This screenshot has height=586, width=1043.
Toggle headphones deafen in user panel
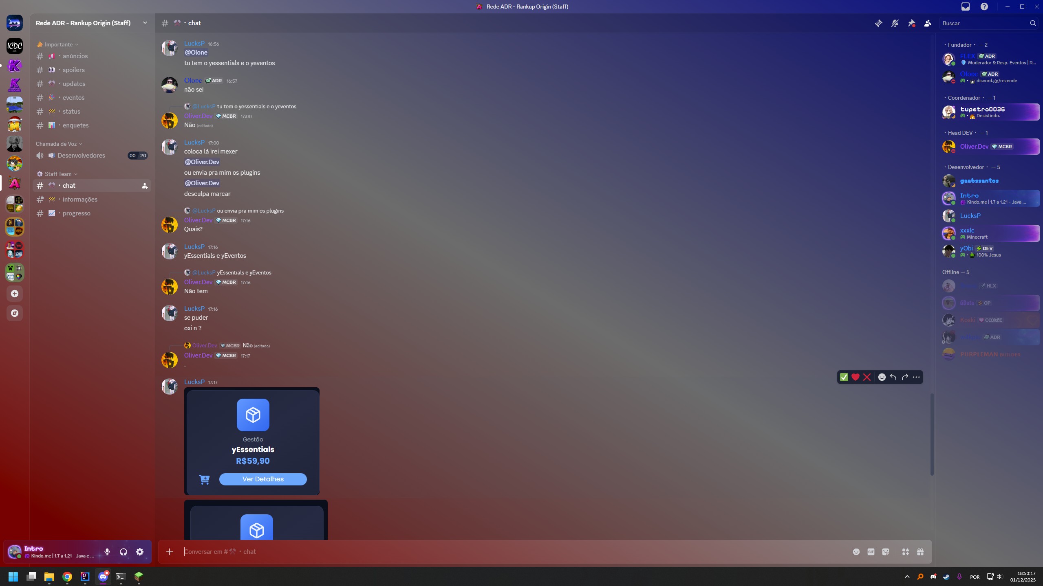[x=123, y=552]
